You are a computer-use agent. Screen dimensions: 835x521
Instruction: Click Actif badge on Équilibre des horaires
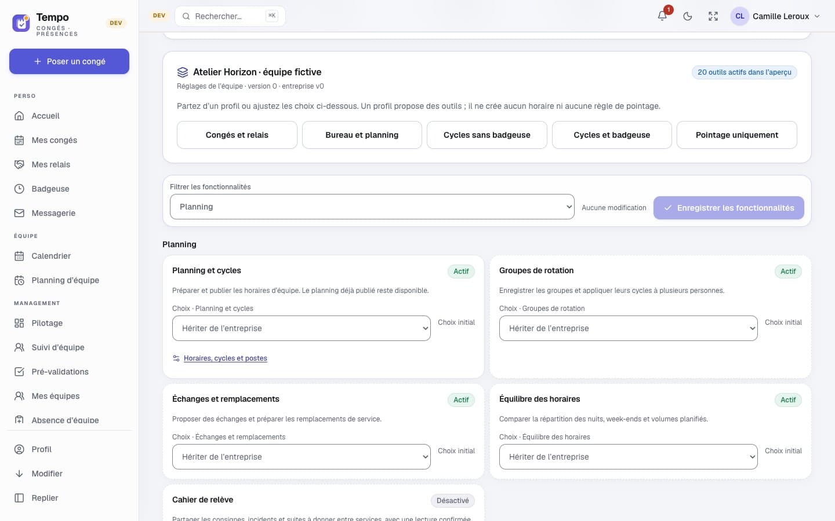click(788, 400)
